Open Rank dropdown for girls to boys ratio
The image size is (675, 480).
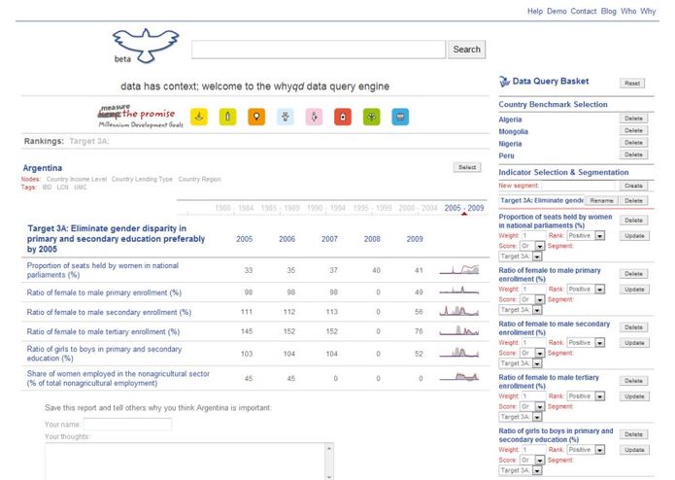click(586, 450)
